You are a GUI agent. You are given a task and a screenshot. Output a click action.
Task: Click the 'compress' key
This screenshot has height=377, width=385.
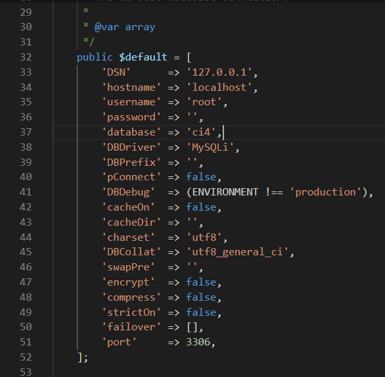(x=131, y=297)
